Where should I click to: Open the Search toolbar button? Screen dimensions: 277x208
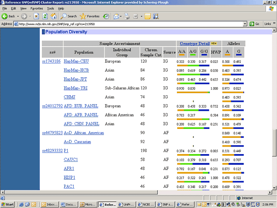(69, 16)
